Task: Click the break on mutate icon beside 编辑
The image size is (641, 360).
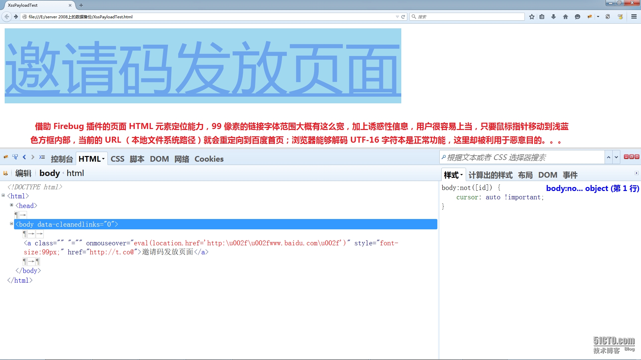Action: [5, 173]
